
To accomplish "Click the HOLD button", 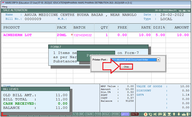I will pos(106,114).
